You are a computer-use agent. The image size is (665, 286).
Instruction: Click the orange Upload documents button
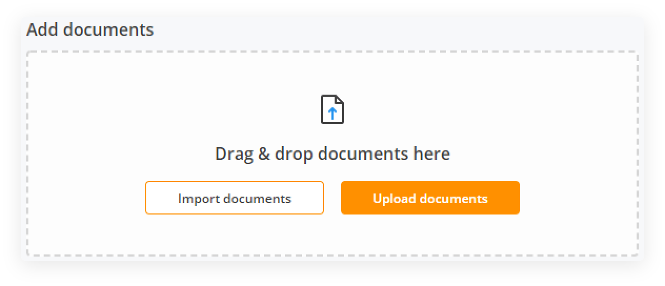[430, 198]
